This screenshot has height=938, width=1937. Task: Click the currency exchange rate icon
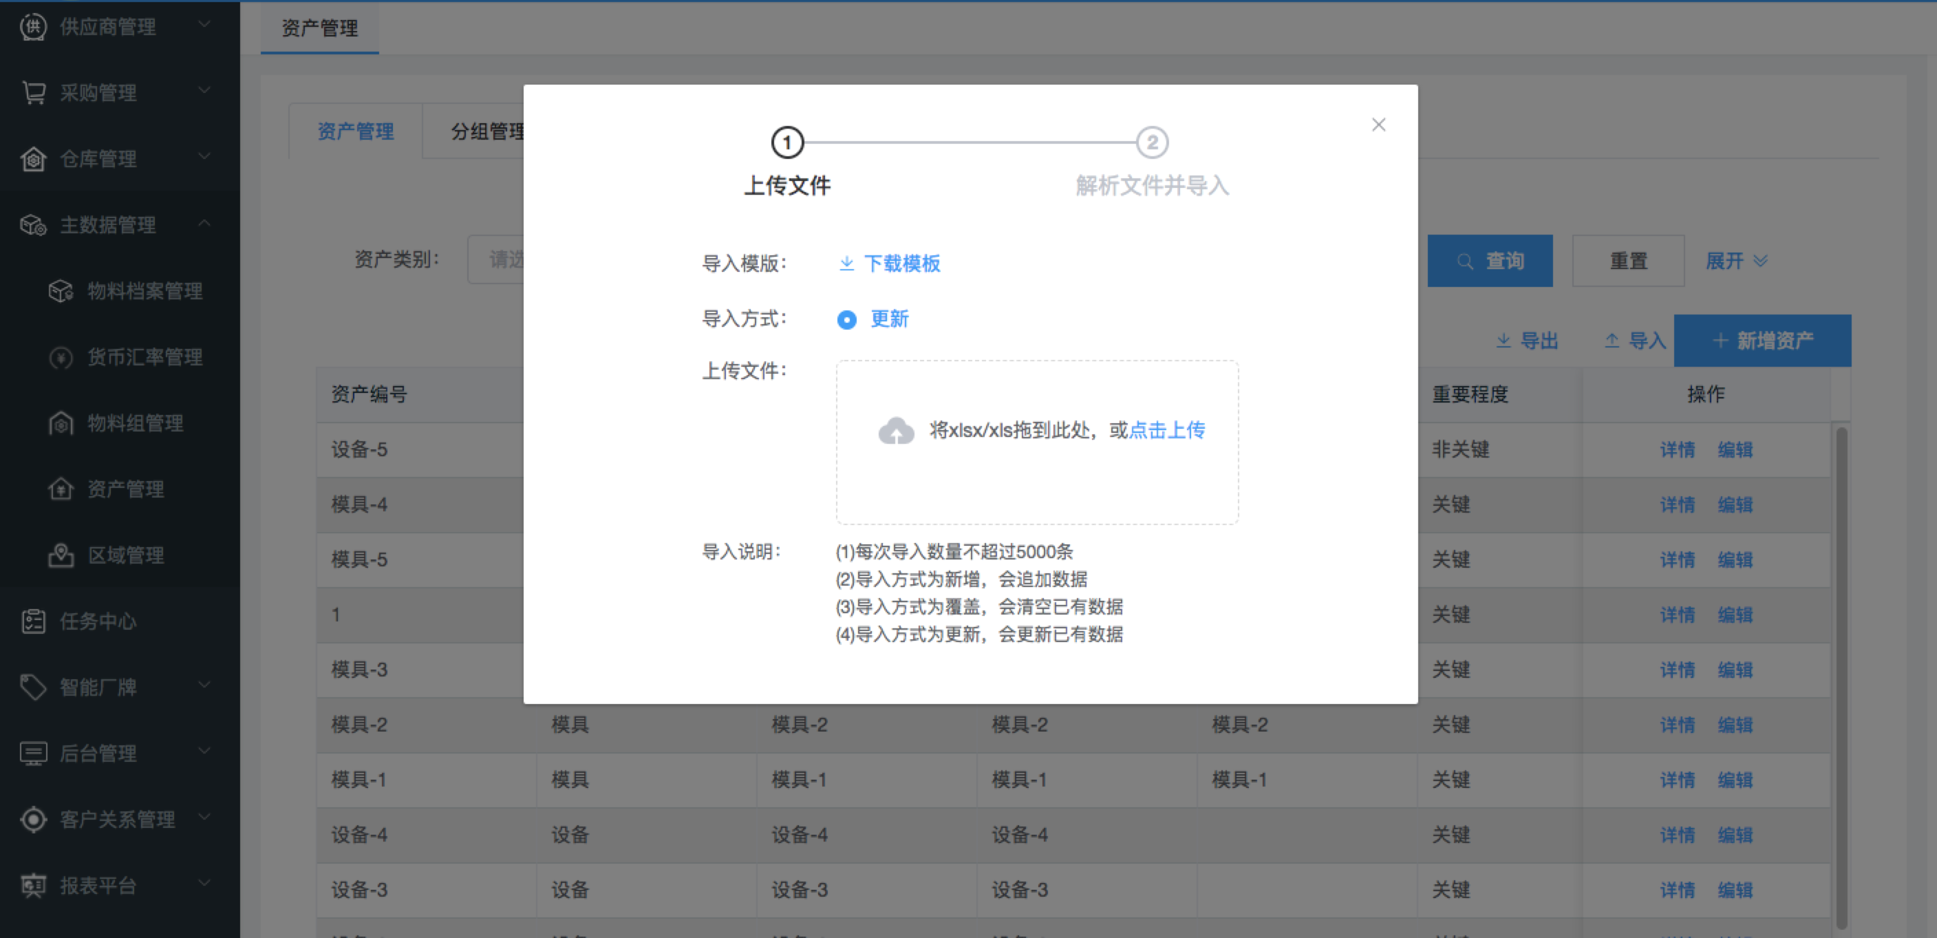click(61, 357)
